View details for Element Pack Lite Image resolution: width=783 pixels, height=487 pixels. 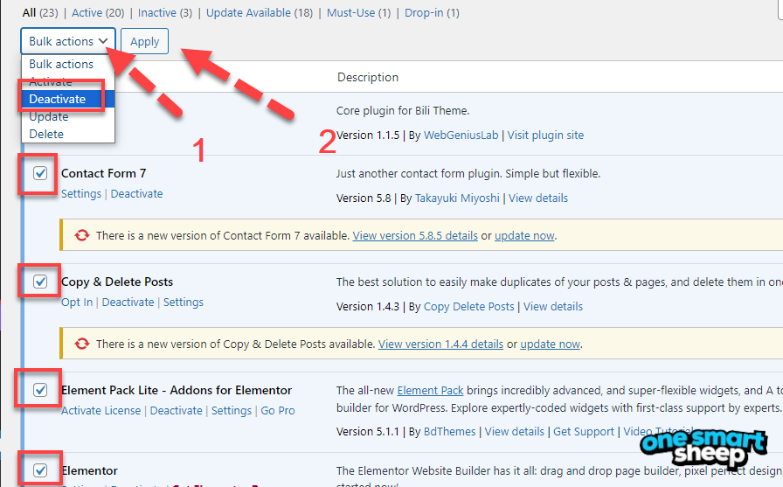515,432
